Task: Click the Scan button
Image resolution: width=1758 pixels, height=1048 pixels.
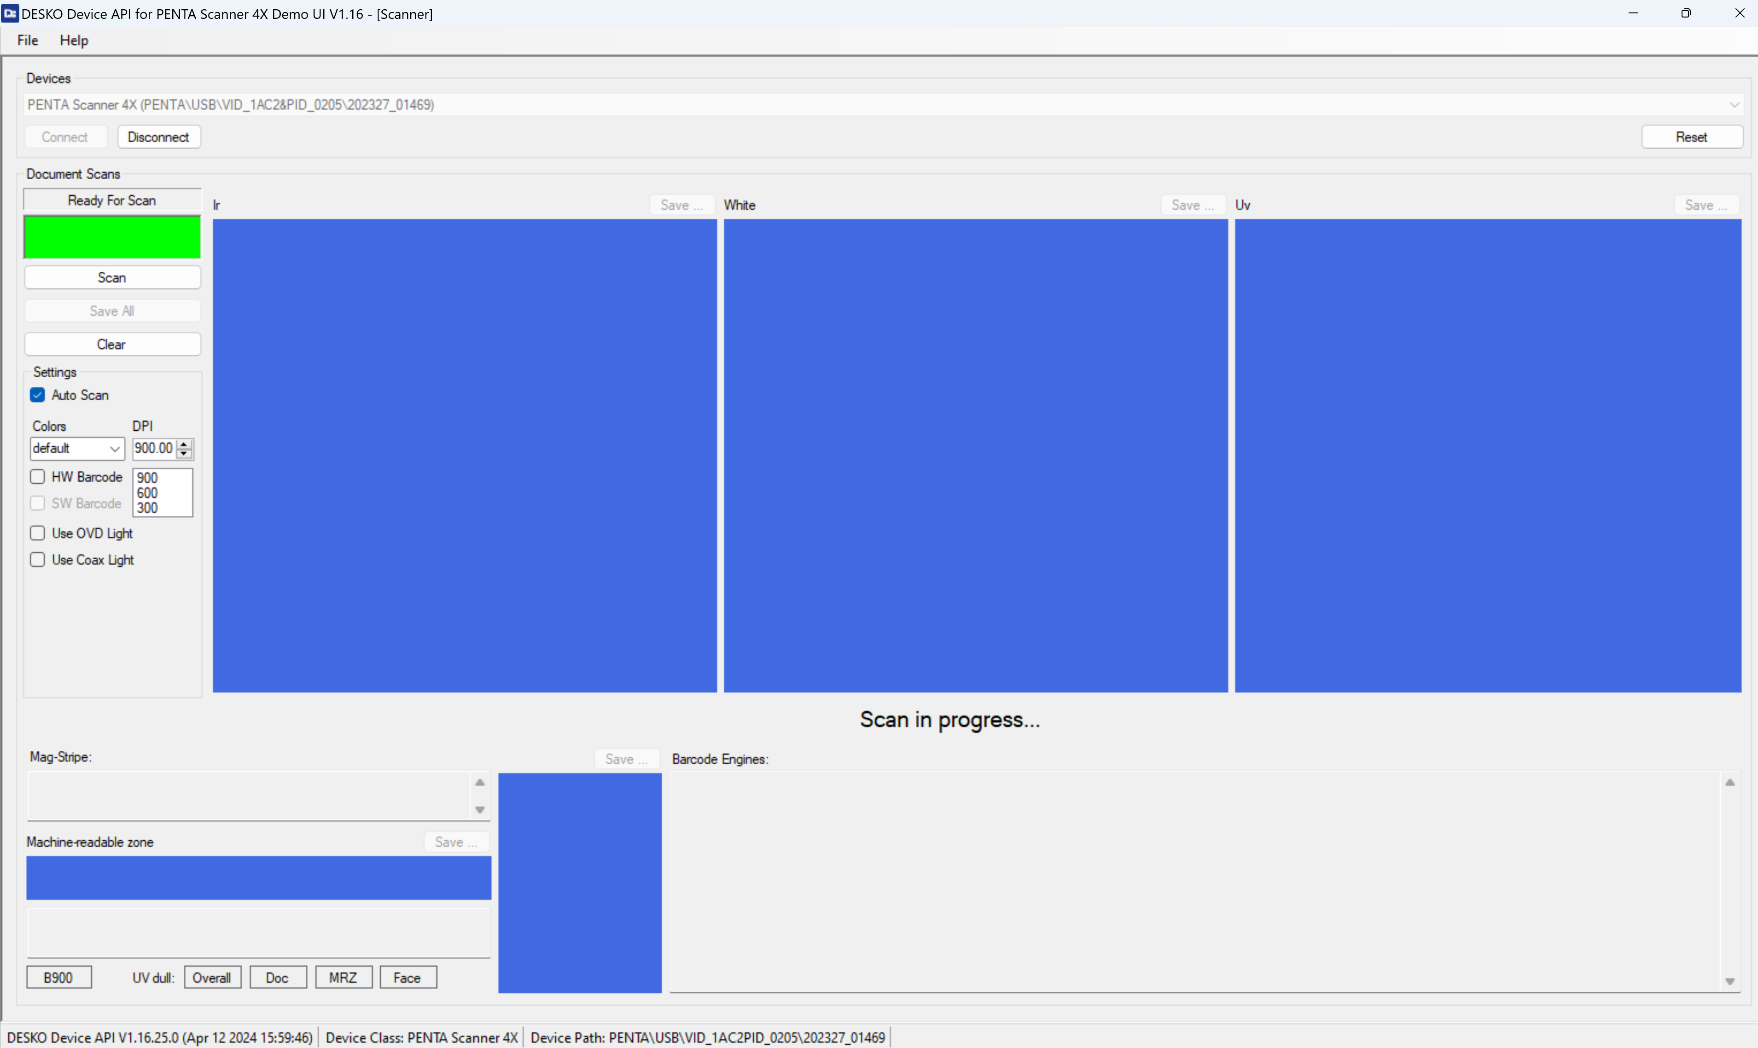Action: click(x=111, y=277)
